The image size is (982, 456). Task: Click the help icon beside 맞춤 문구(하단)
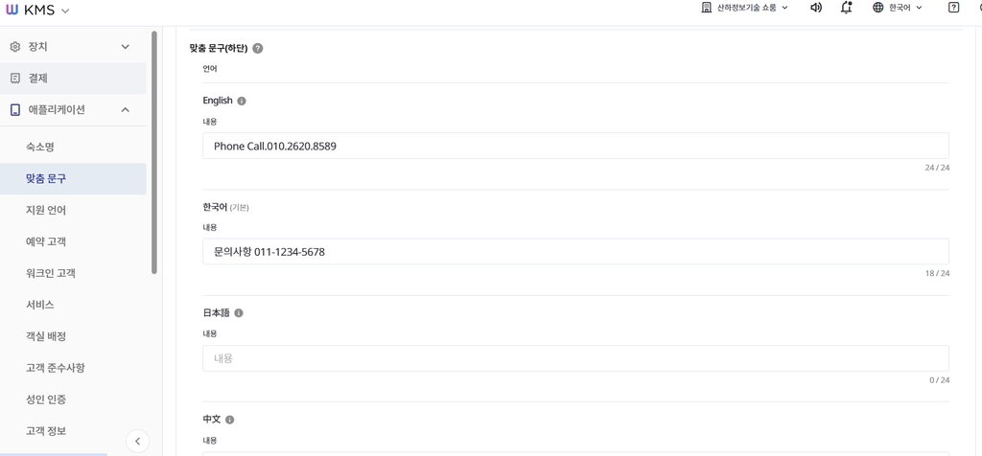(x=257, y=48)
